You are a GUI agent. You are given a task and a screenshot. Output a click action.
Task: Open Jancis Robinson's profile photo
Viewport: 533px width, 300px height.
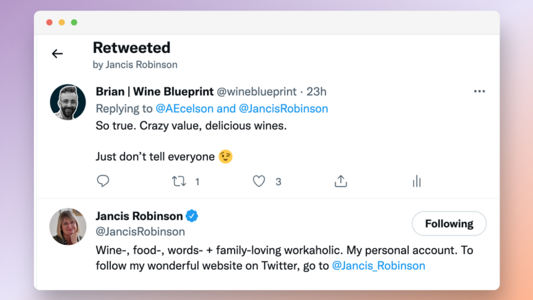pos(68,226)
